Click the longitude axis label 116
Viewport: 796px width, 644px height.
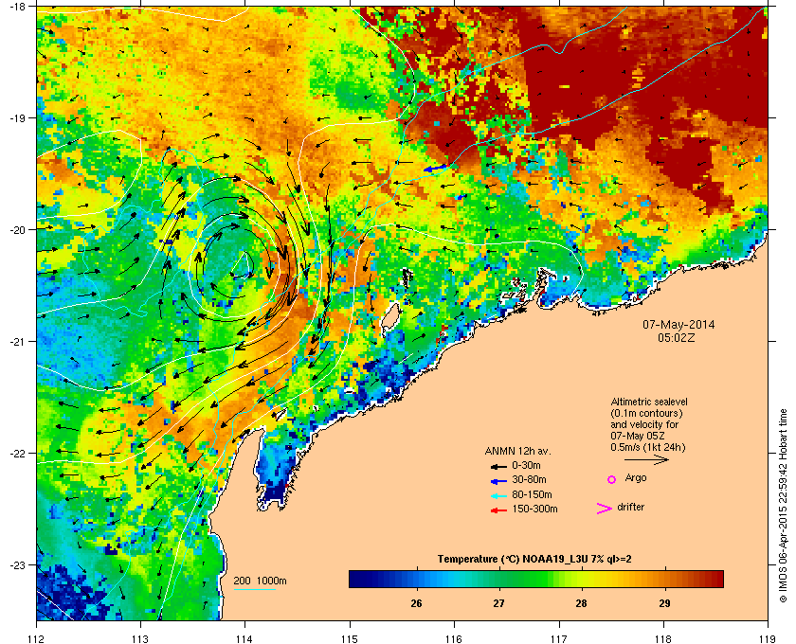tap(454, 639)
